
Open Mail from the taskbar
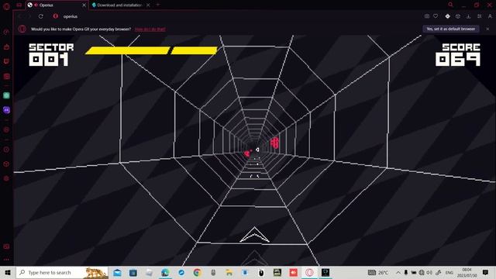(x=117, y=272)
